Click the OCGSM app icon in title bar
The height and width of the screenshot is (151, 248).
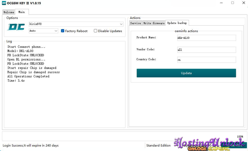(4, 3)
